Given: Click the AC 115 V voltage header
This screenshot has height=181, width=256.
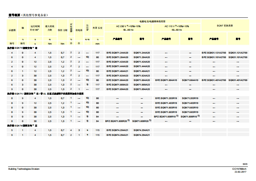Looking at the screenshot, I should pos(177,26).
